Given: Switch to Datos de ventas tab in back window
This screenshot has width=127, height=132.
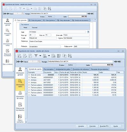Looking at the screenshot, I should pos(35,20).
